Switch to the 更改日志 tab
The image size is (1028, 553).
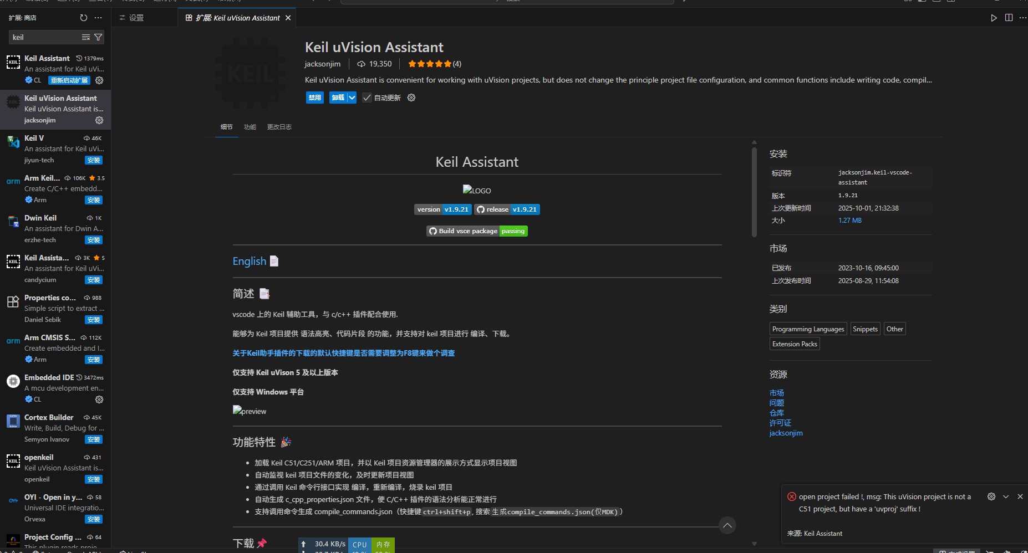click(x=279, y=127)
